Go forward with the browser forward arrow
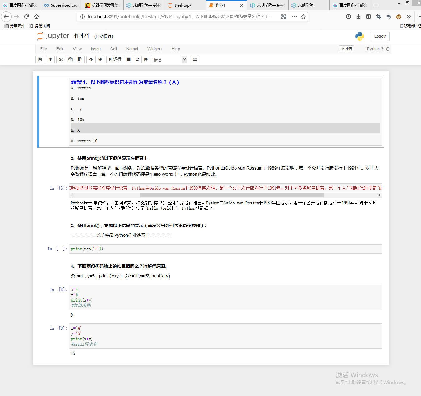This screenshot has height=396, width=421. tap(17, 17)
